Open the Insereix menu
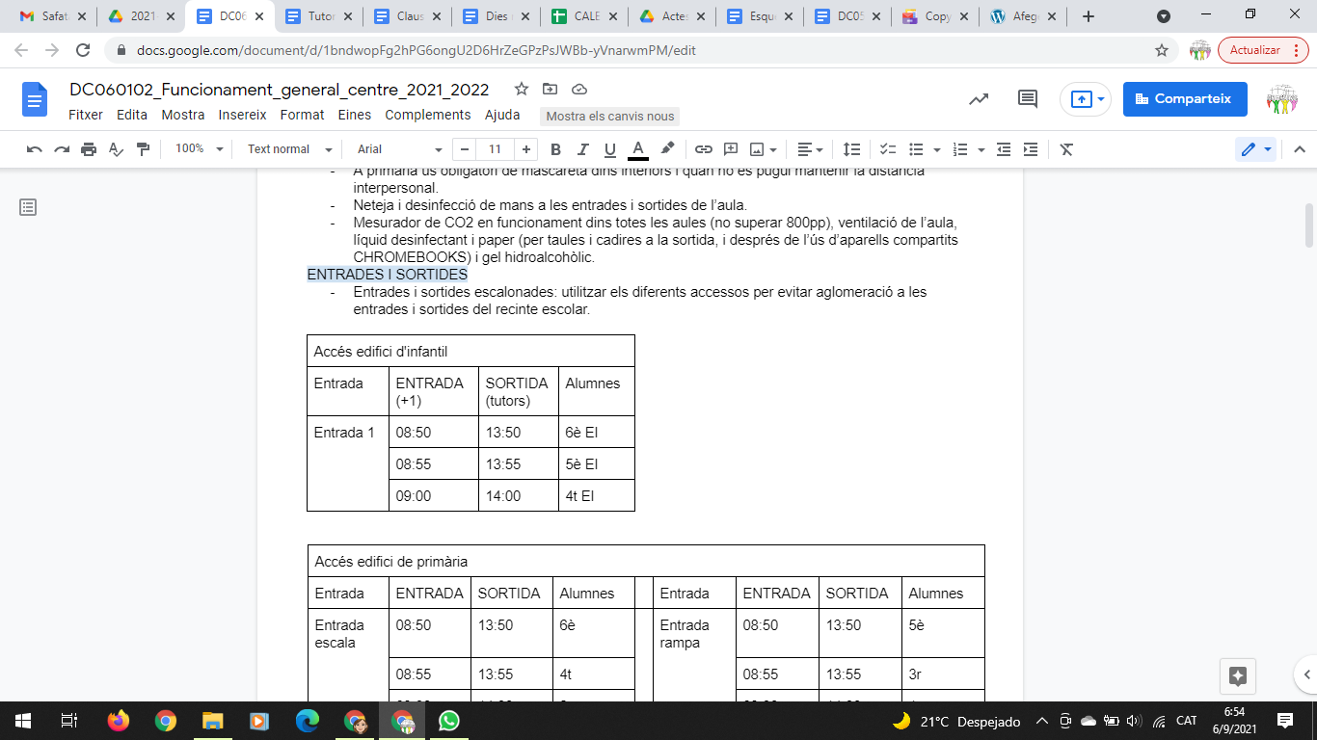This screenshot has width=1317, height=740. [243, 115]
